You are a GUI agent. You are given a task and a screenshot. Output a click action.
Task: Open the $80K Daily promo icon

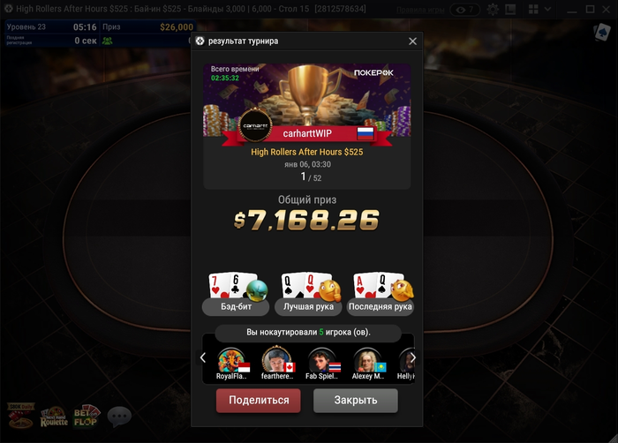(21, 416)
